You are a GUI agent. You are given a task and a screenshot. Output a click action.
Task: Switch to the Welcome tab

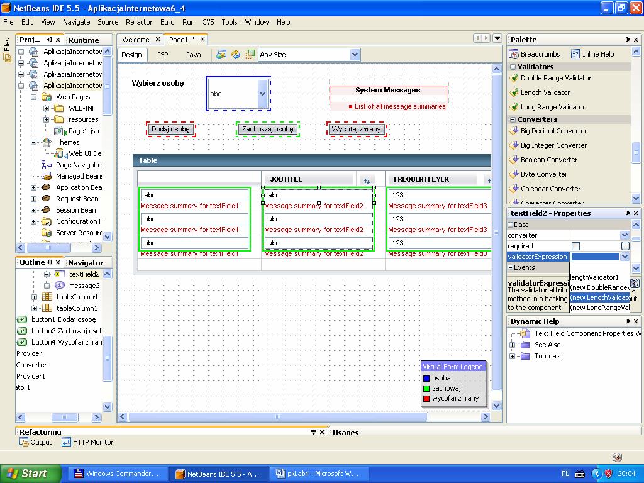[136, 40]
